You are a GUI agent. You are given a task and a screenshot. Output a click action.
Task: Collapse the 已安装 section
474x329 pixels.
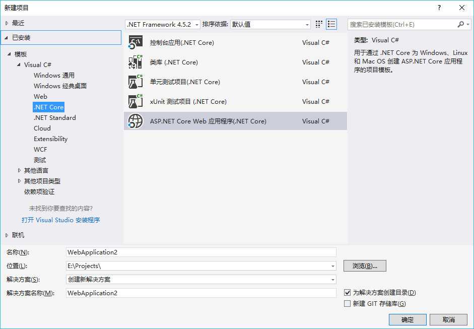pos(7,38)
